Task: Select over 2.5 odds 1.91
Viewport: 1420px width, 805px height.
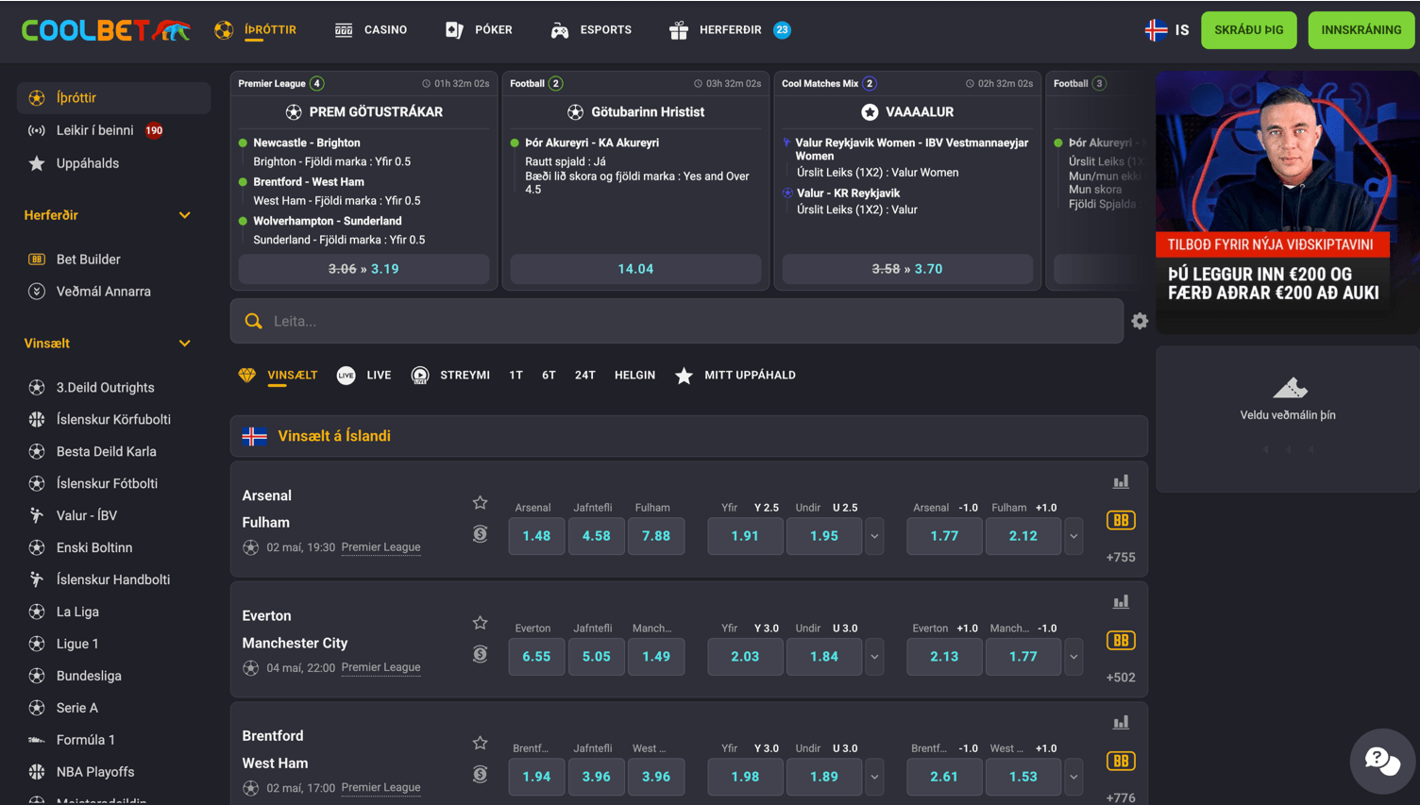Action: tap(745, 536)
